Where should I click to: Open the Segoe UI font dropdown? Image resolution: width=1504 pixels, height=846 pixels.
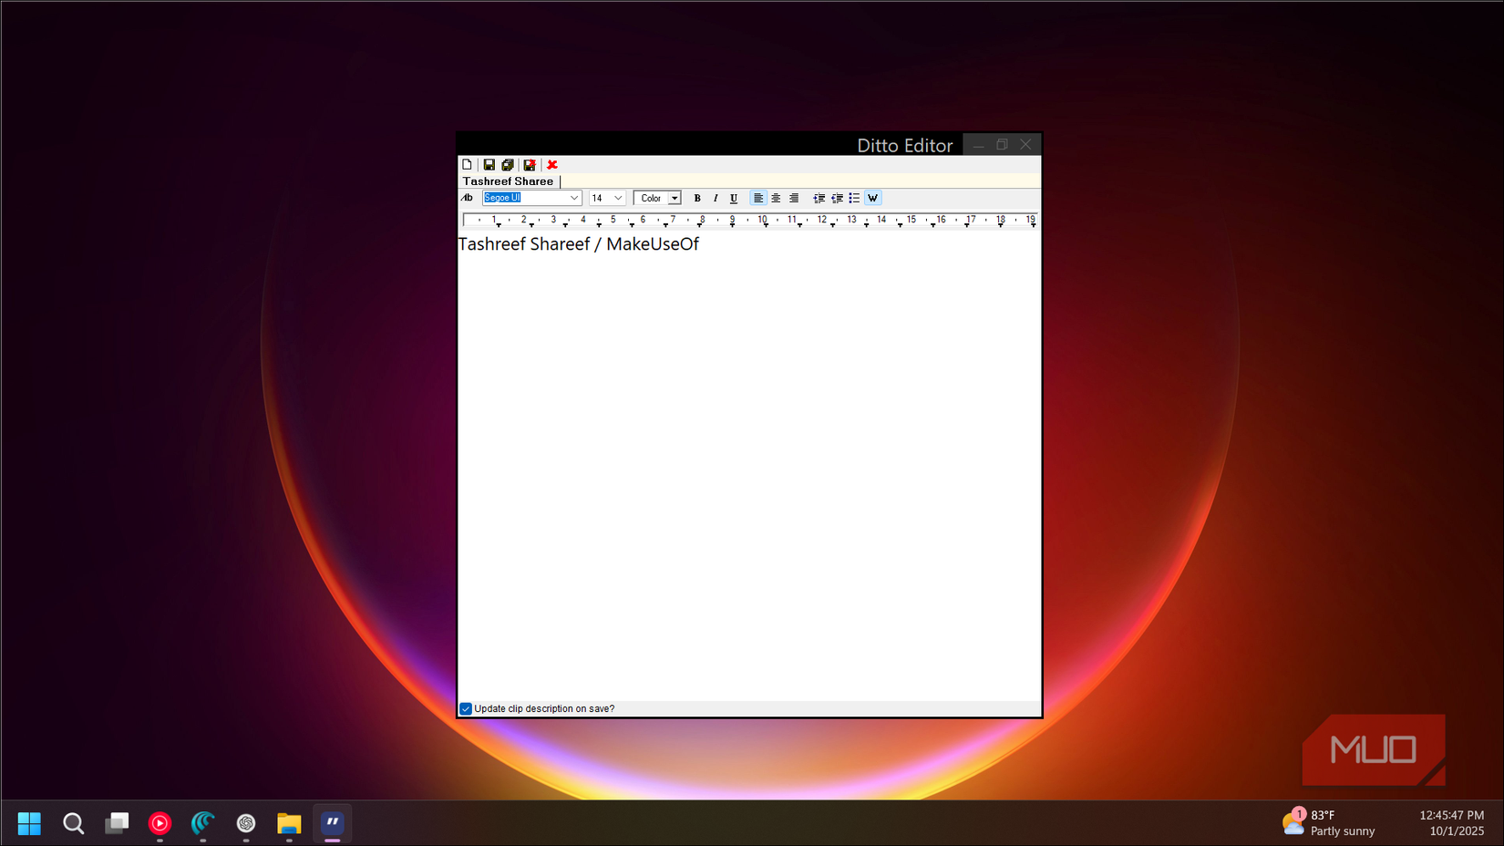[574, 198]
